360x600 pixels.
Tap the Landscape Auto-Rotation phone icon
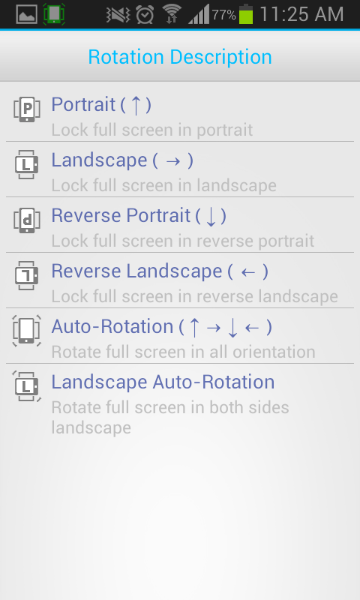[27, 386]
